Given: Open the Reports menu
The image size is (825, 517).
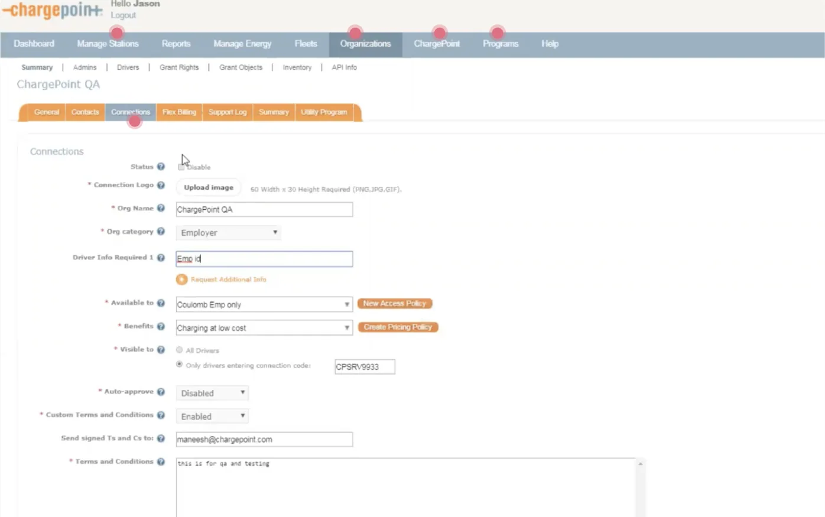Looking at the screenshot, I should point(176,44).
